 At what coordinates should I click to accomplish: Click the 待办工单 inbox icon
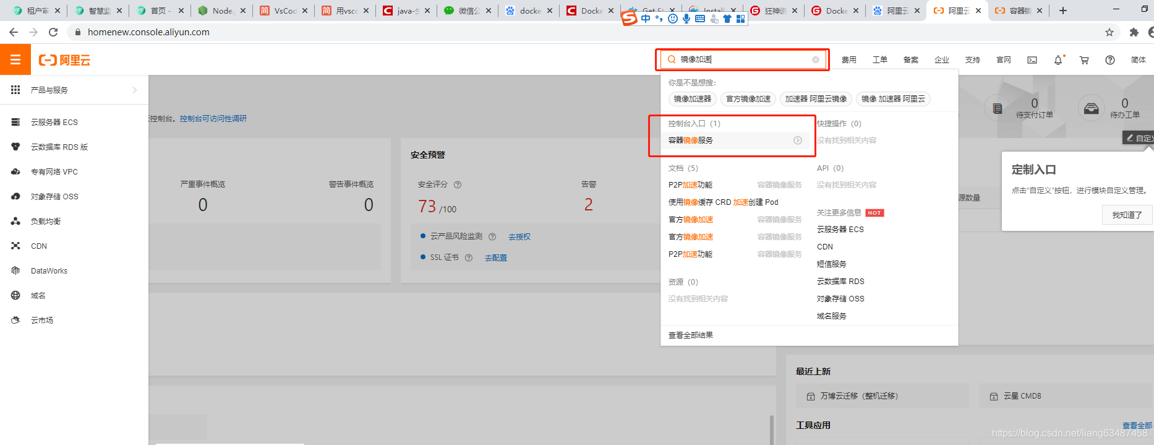(x=1092, y=108)
